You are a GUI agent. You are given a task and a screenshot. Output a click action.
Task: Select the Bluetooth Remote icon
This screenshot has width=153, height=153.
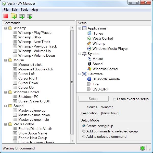(89, 79)
